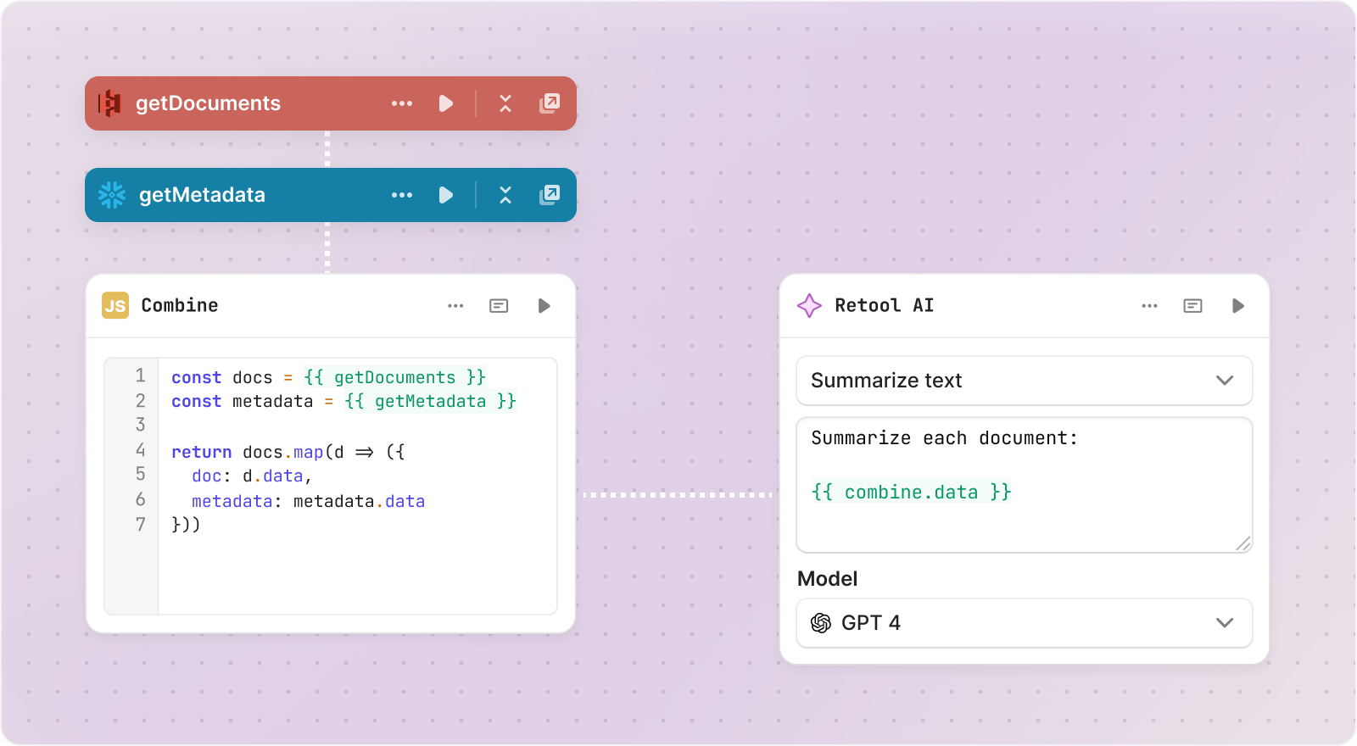Click the JS icon on Combine block

115,305
